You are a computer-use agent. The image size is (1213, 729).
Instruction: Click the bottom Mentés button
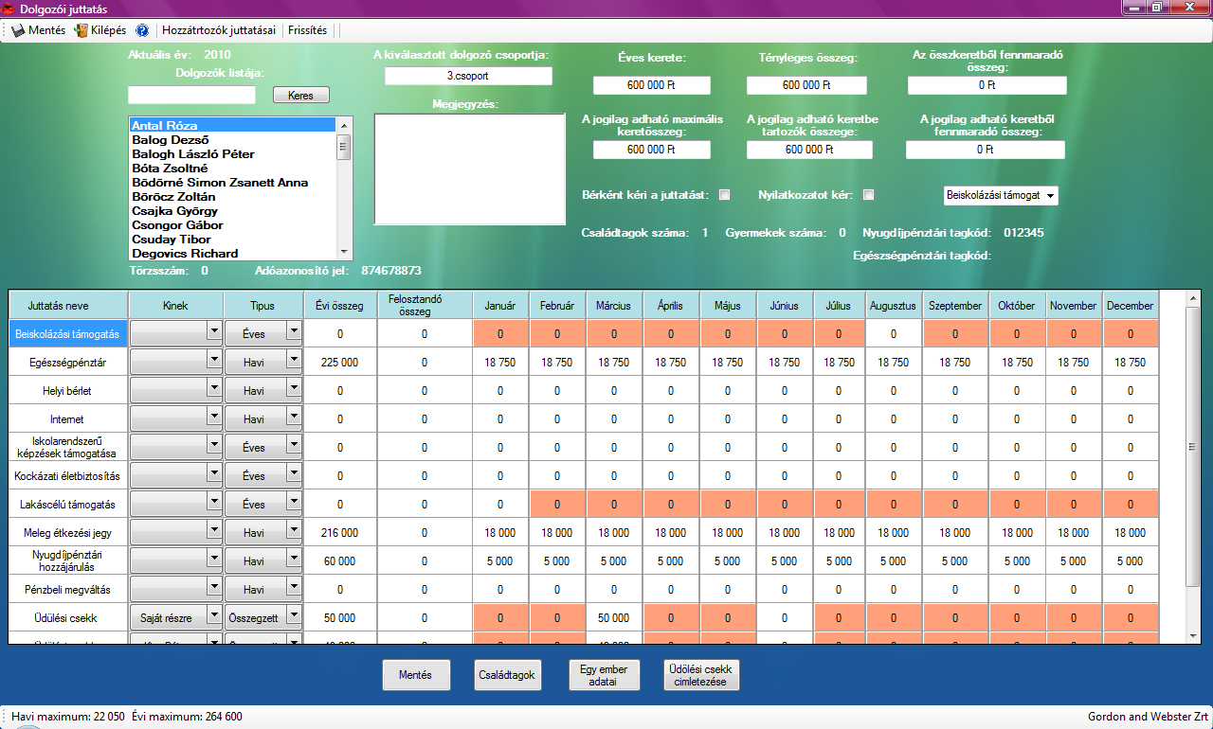[416, 675]
